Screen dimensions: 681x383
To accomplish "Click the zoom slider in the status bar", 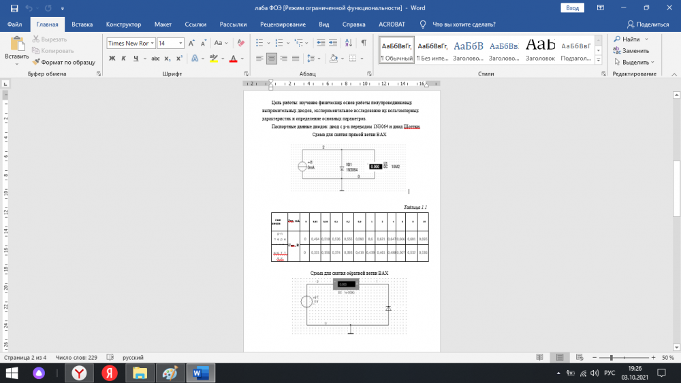I will (x=611, y=357).
